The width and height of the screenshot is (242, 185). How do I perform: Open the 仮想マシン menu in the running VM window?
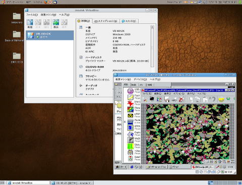coord(123,79)
